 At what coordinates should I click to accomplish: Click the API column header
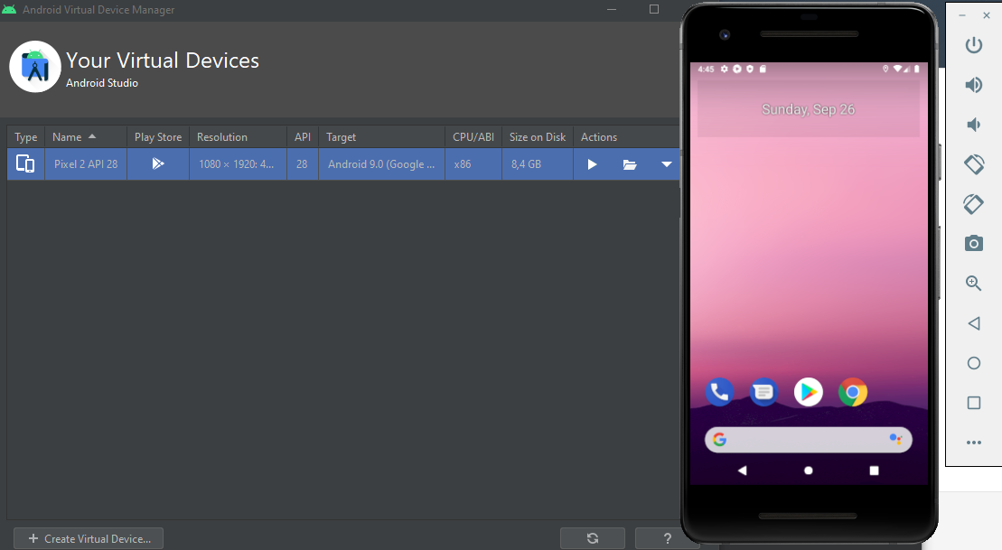[303, 136]
